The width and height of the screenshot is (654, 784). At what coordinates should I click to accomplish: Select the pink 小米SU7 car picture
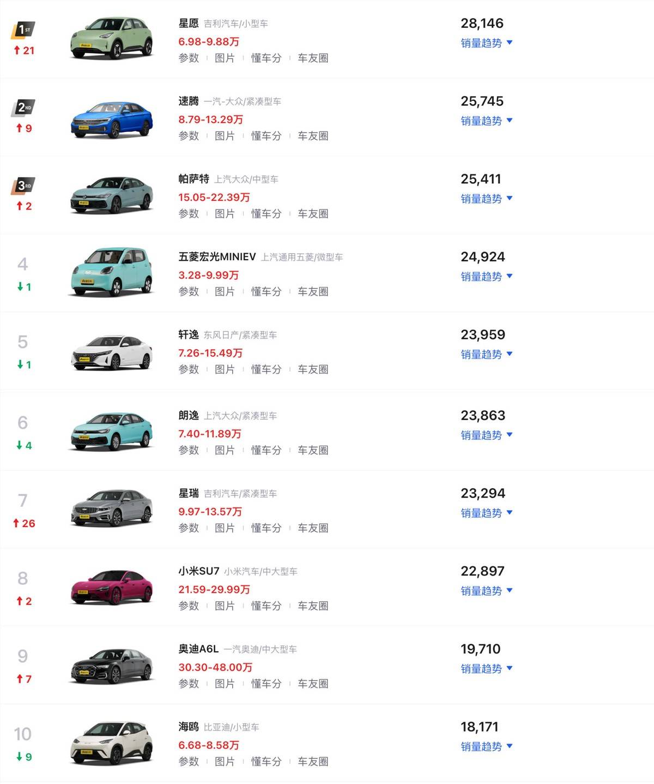(112, 587)
